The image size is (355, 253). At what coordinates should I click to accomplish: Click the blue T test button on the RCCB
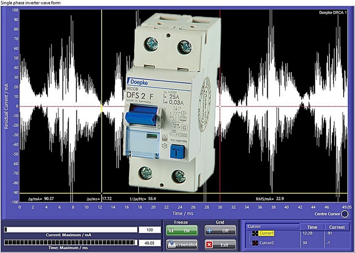click(178, 152)
